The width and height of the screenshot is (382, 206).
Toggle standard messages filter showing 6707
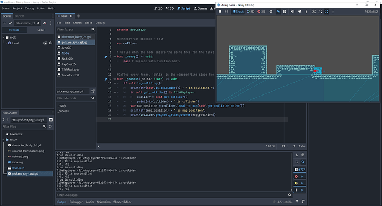click(x=300, y=170)
